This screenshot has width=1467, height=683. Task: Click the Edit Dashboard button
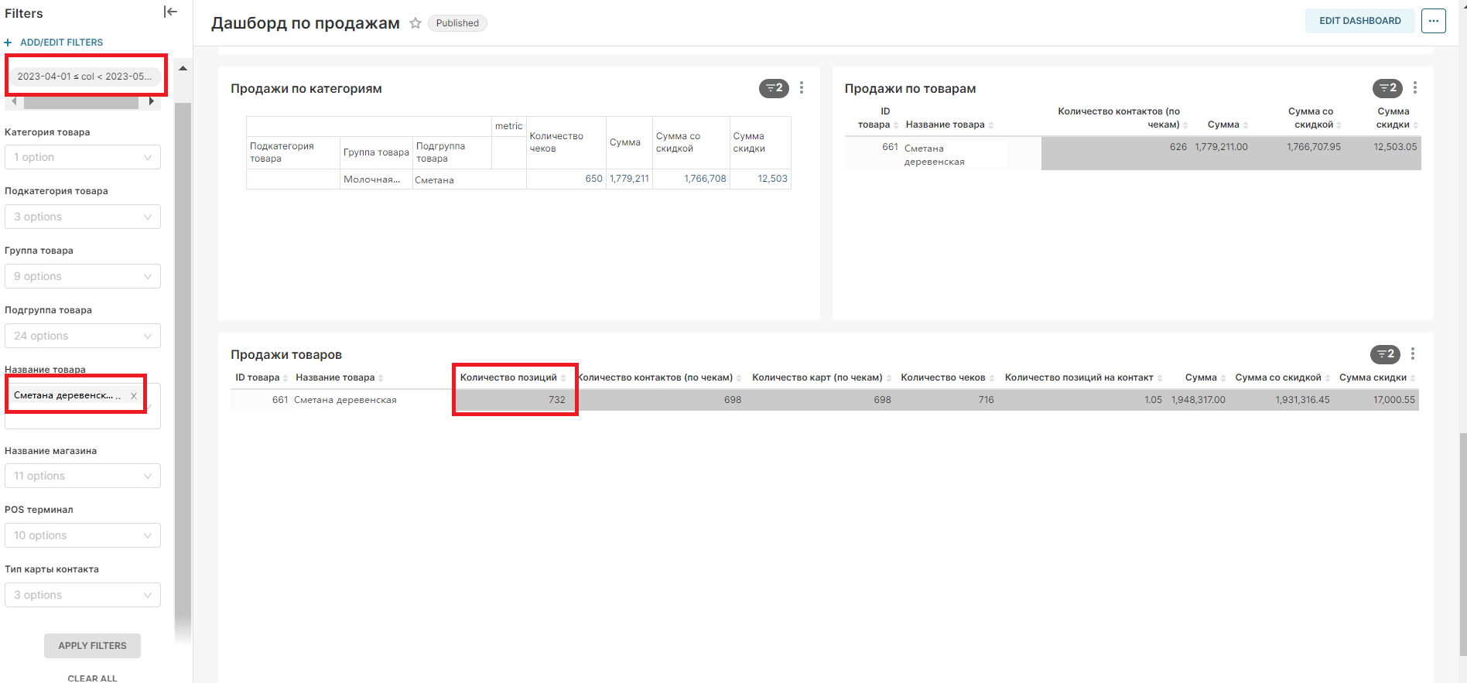pos(1359,21)
